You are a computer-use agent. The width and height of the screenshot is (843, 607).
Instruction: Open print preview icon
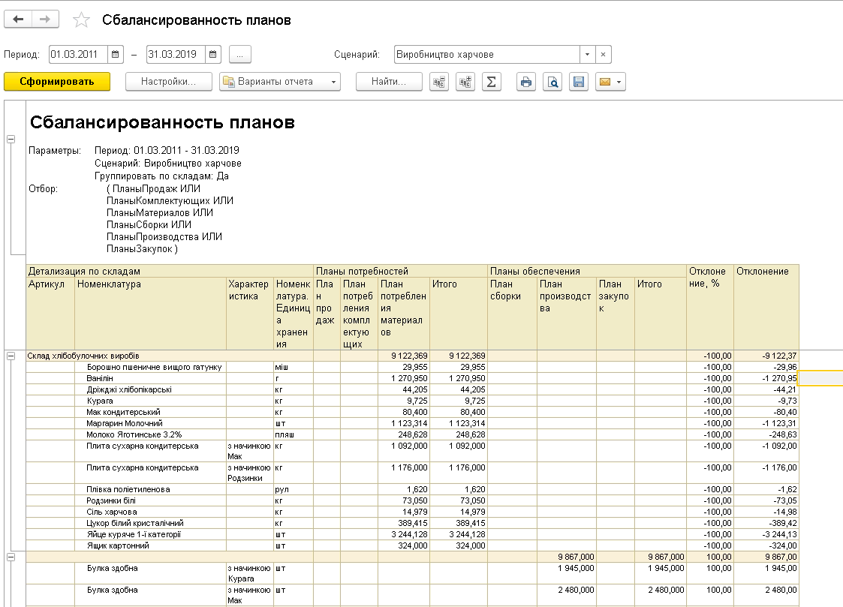pos(552,82)
